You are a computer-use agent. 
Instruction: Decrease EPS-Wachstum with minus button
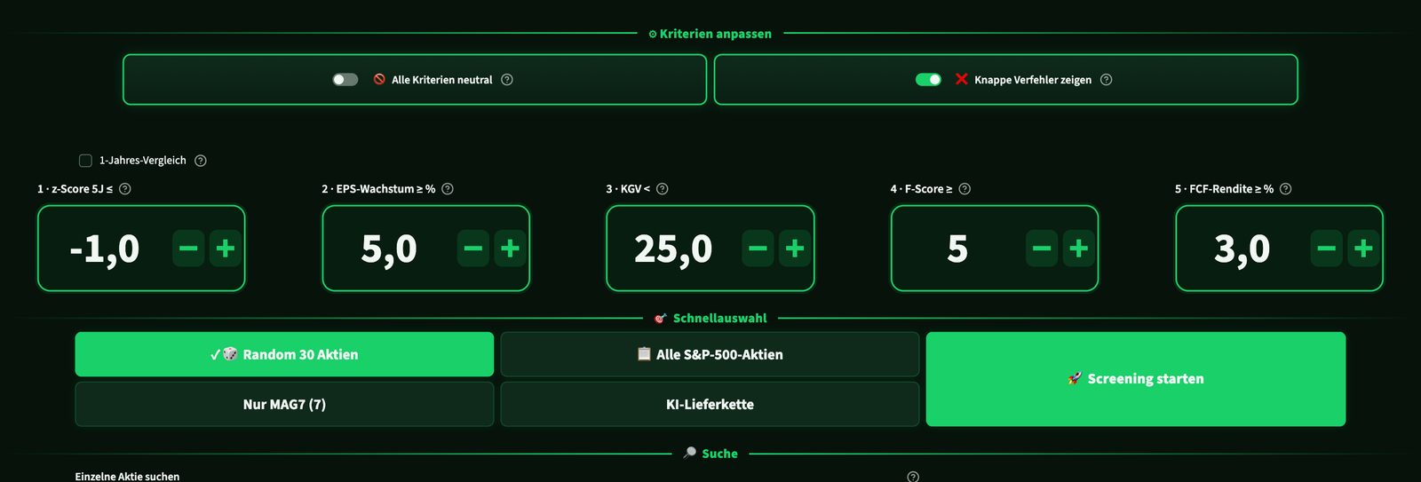tap(473, 249)
